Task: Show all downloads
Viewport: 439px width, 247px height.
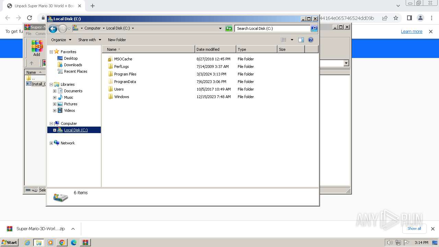Action: 414,228
